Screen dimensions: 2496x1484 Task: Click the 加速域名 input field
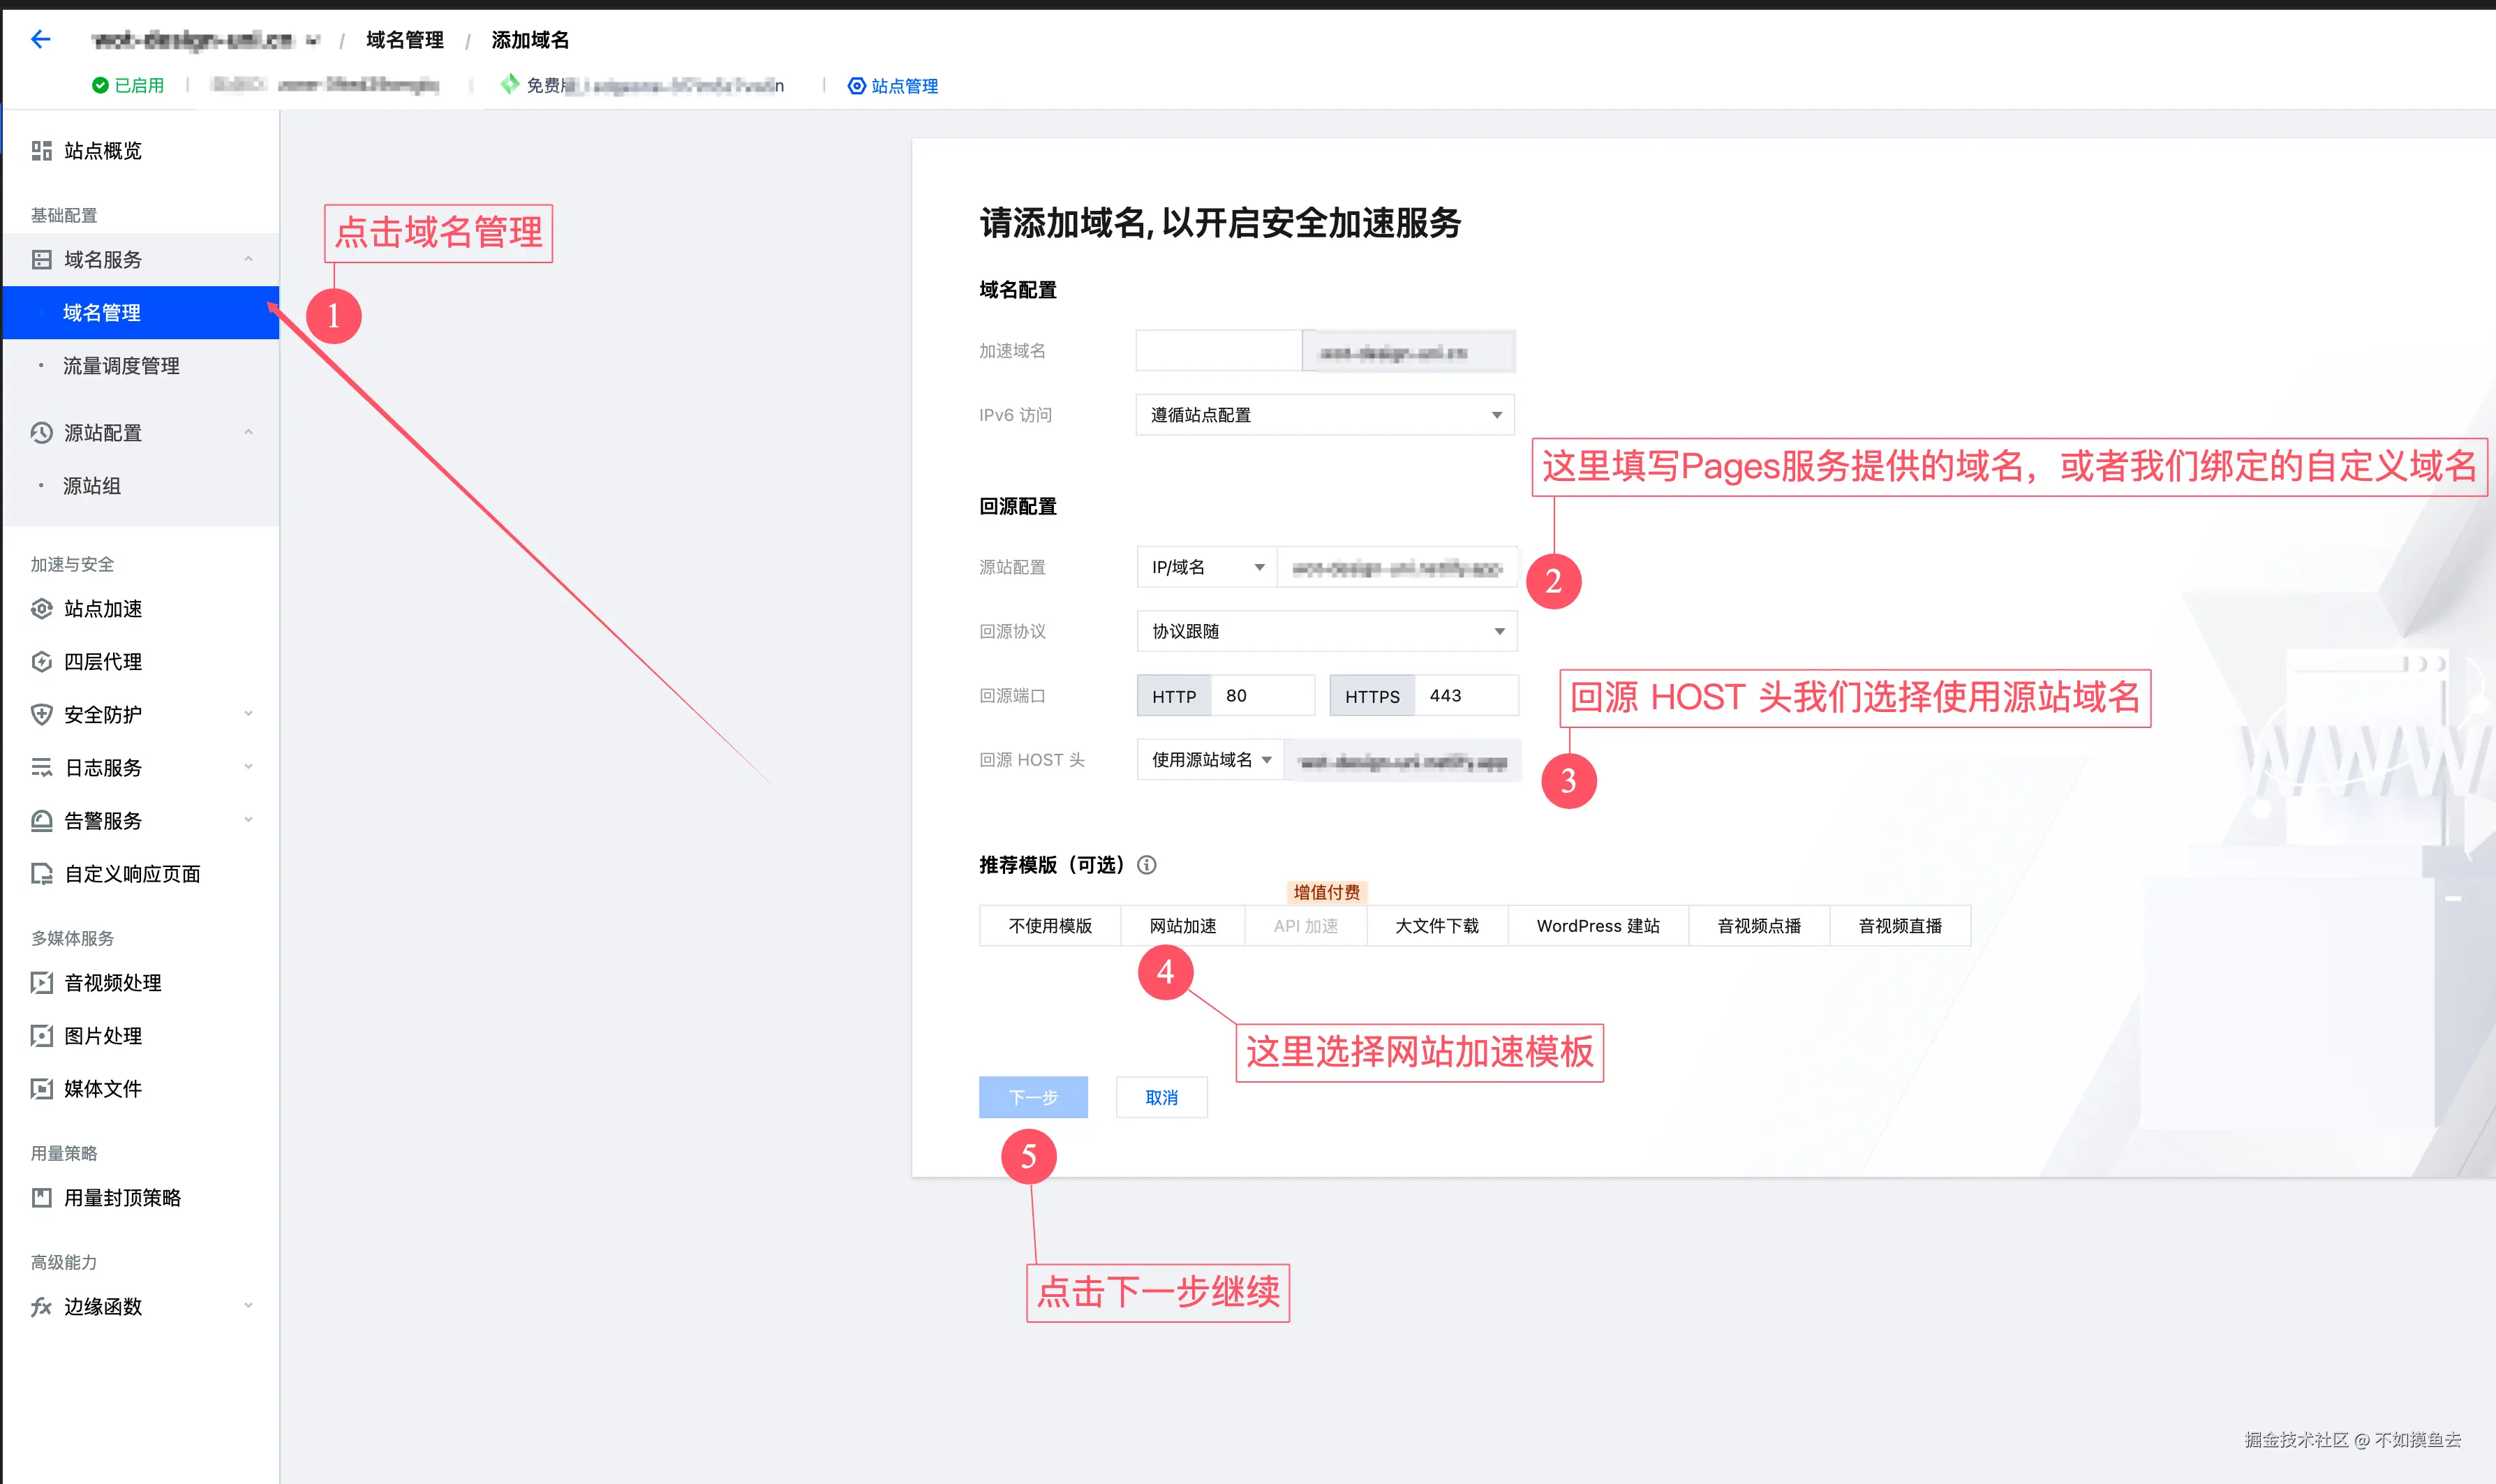tap(1217, 351)
